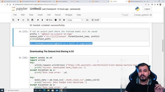
Task: Cut selected cells with scissors icon
Action: pos(23,20)
